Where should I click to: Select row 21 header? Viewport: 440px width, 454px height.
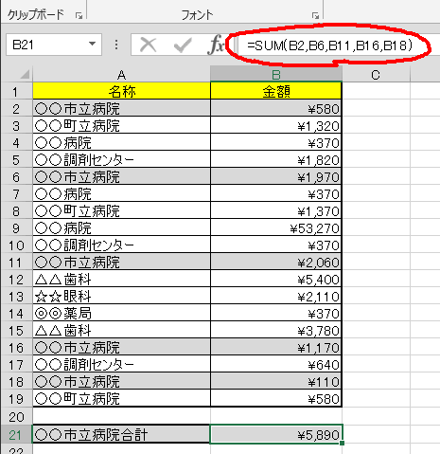[x=16, y=434]
